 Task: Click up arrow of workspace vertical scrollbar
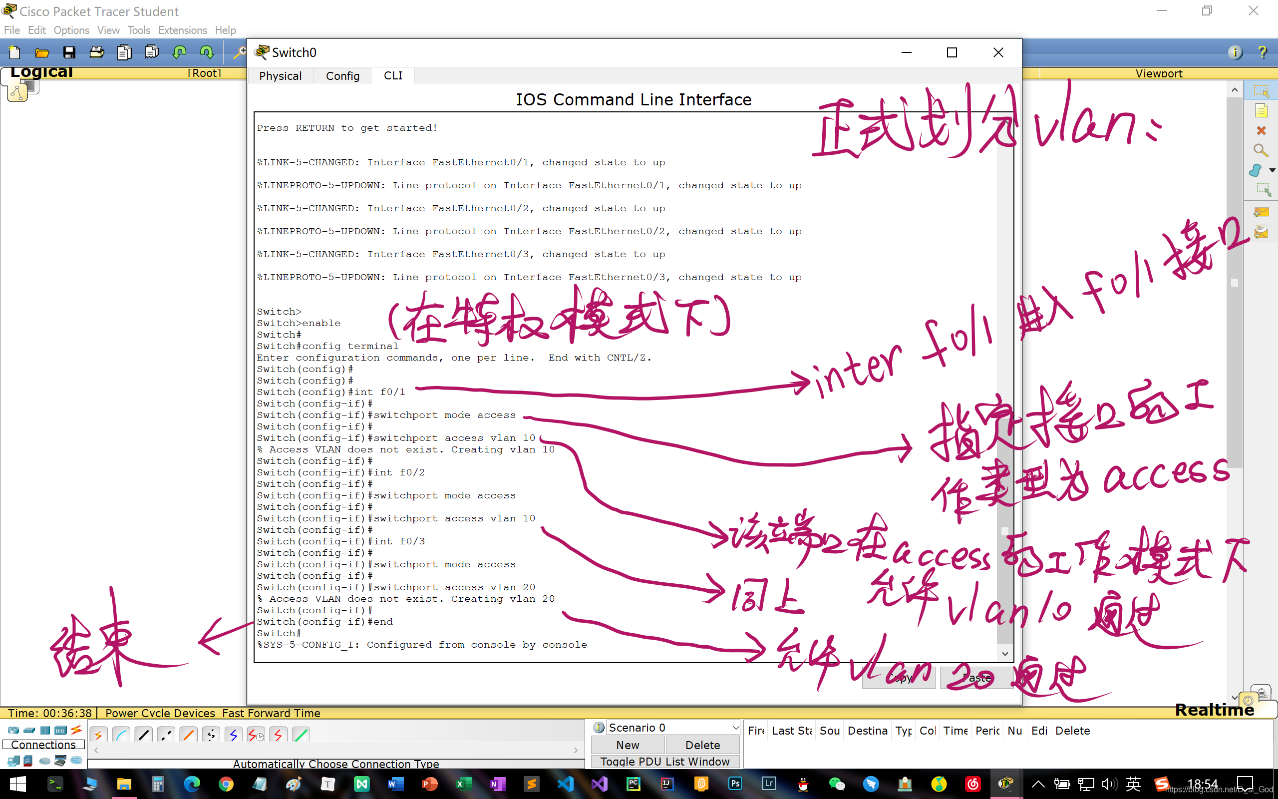pyautogui.click(x=1234, y=90)
